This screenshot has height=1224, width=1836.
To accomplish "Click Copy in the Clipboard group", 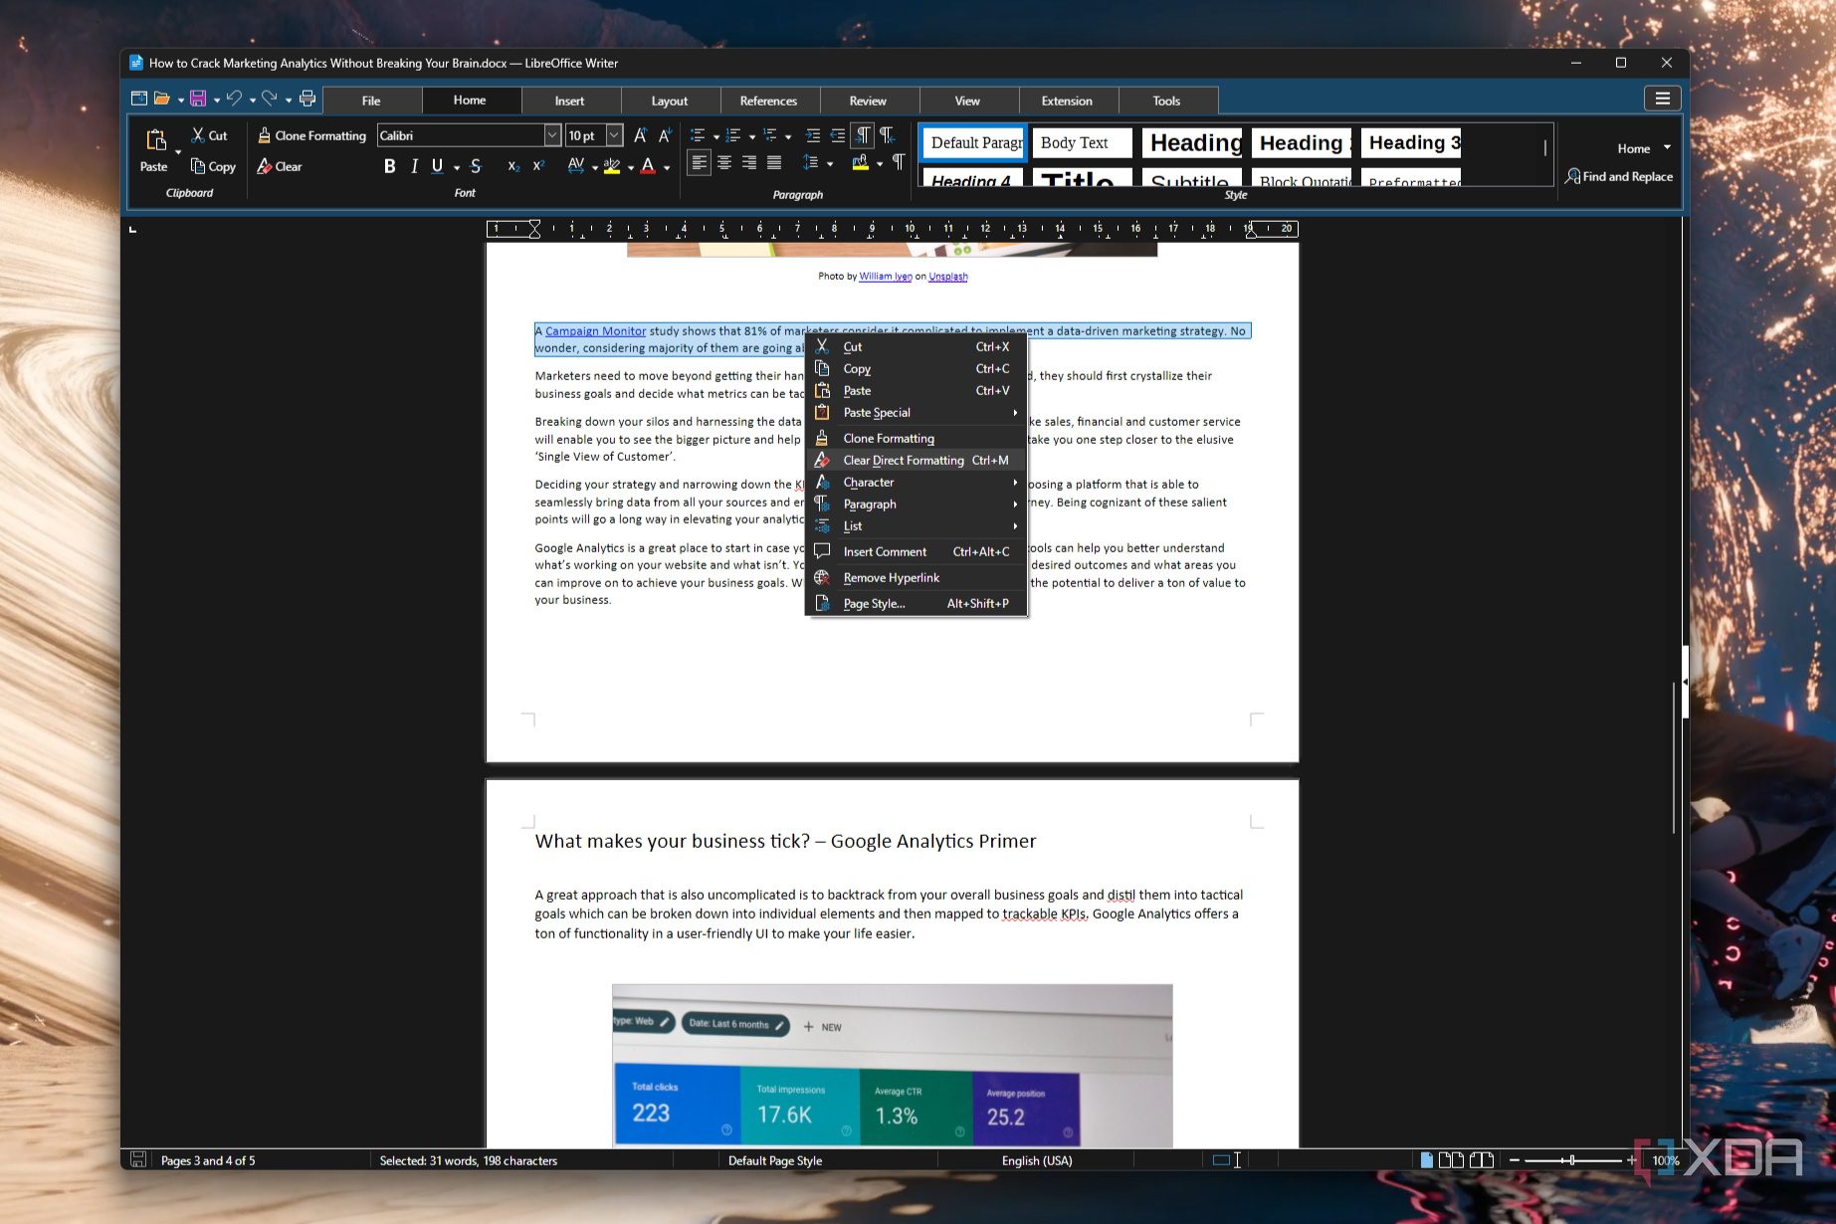I will point(213,166).
